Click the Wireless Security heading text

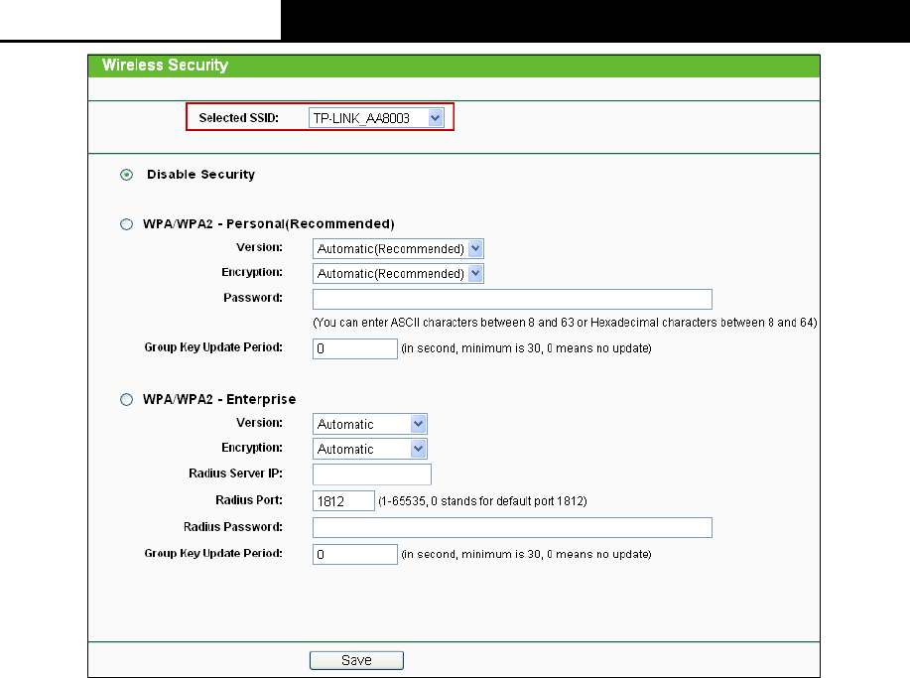pyautogui.click(x=166, y=65)
